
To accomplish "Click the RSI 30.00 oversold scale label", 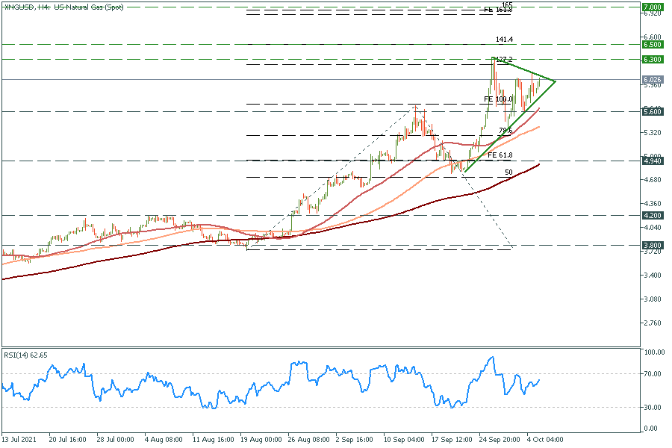I will point(652,407).
